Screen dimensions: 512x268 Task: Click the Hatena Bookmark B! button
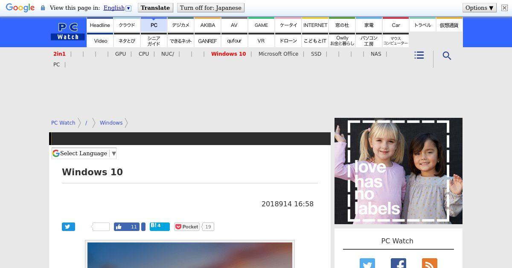(160, 226)
